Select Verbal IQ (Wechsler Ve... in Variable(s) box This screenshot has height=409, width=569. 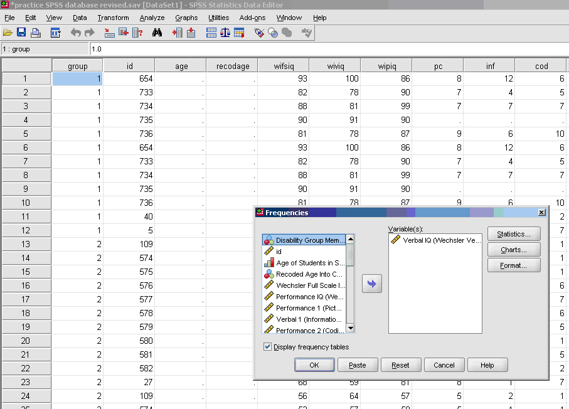pos(435,240)
